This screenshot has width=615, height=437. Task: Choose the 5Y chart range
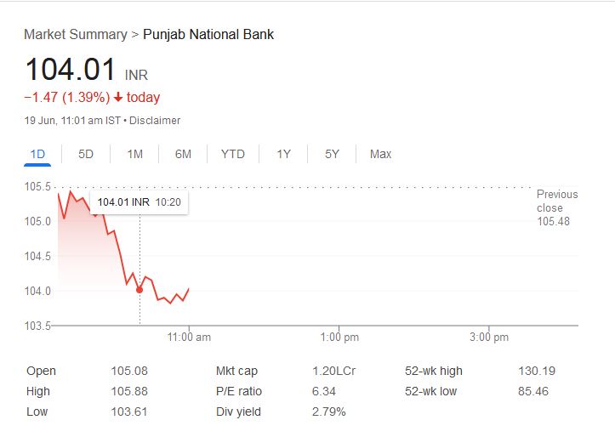(x=332, y=154)
